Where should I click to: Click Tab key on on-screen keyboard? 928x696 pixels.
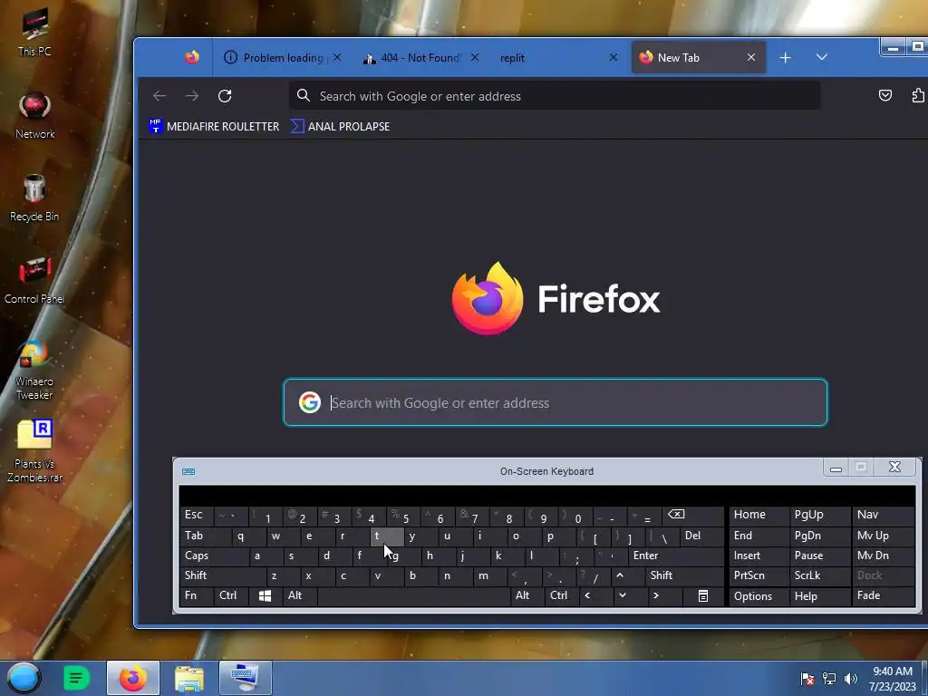[x=205, y=536]
